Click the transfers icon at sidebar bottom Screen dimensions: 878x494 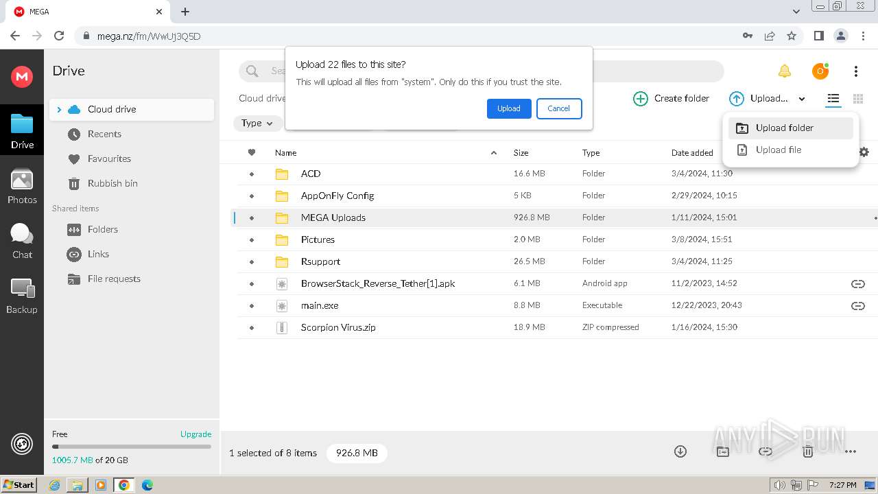click(22, 445)
